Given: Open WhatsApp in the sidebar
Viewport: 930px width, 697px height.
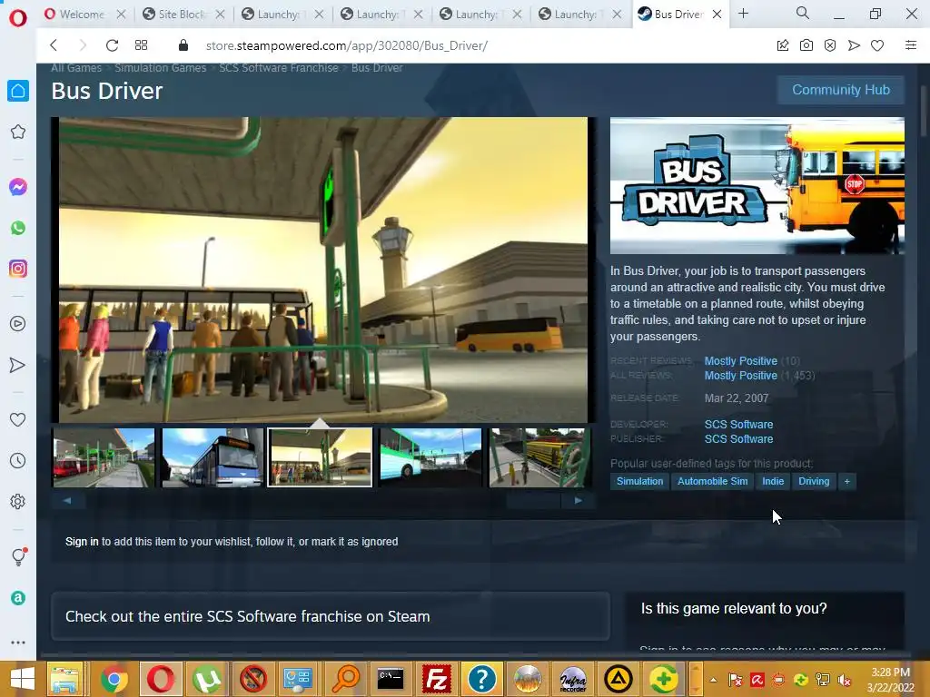Looking at the screenshot, I should click(x=18, y=228).
